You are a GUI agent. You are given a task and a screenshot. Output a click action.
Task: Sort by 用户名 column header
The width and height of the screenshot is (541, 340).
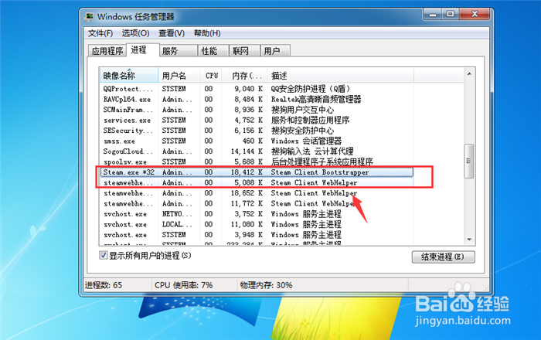pyautogui.click(x=179, y=76)
